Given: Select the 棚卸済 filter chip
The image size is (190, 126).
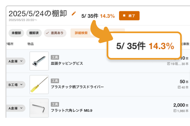Looking at the screenshot, I should tap(34, 33).
